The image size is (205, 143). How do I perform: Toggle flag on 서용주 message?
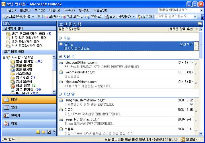(196, 130)
